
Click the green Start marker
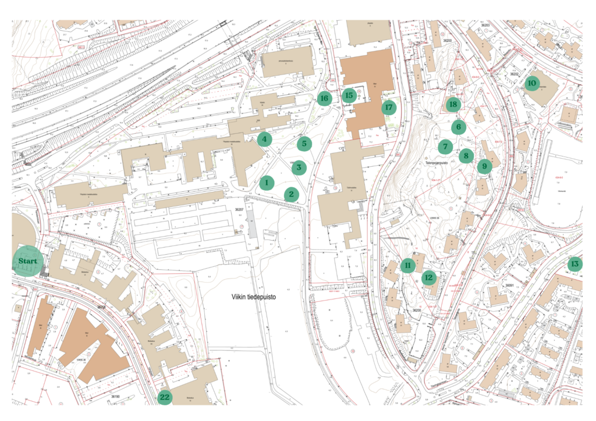27,261
